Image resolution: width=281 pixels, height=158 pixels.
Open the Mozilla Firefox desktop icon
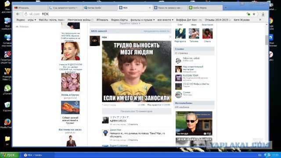(7, 123)
